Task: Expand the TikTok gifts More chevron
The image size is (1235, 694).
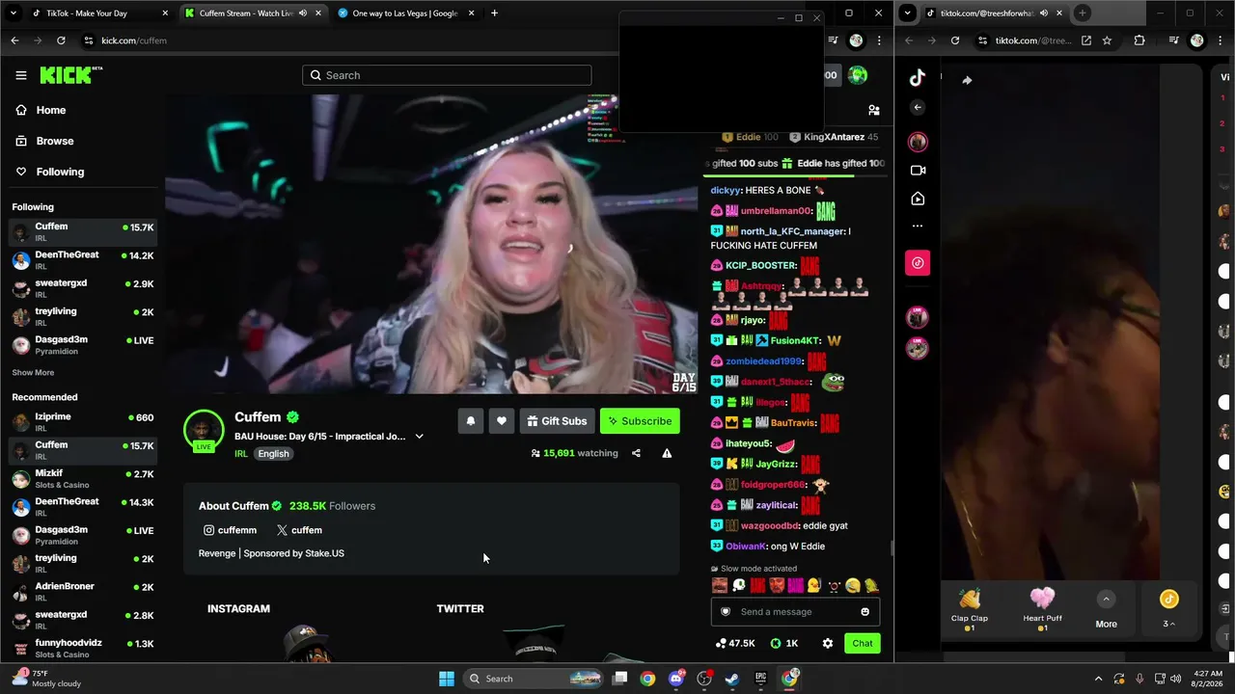Action: coord(1106,600)
